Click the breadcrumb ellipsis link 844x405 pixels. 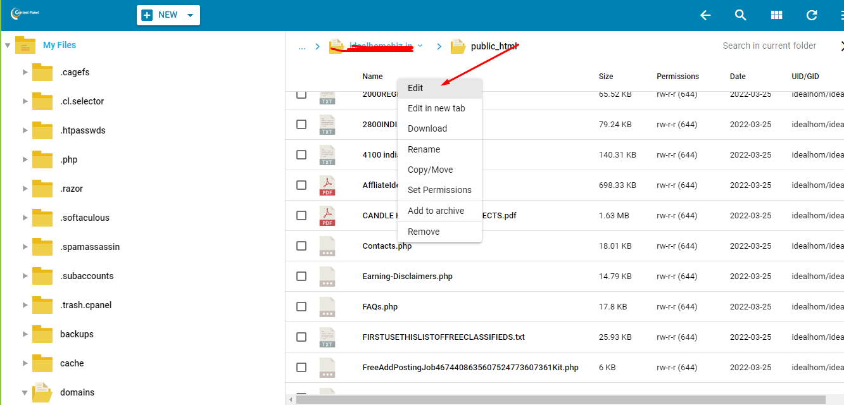(301, 47)
